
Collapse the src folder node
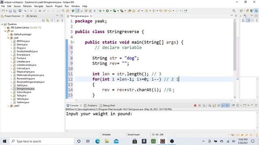[5, 31]
